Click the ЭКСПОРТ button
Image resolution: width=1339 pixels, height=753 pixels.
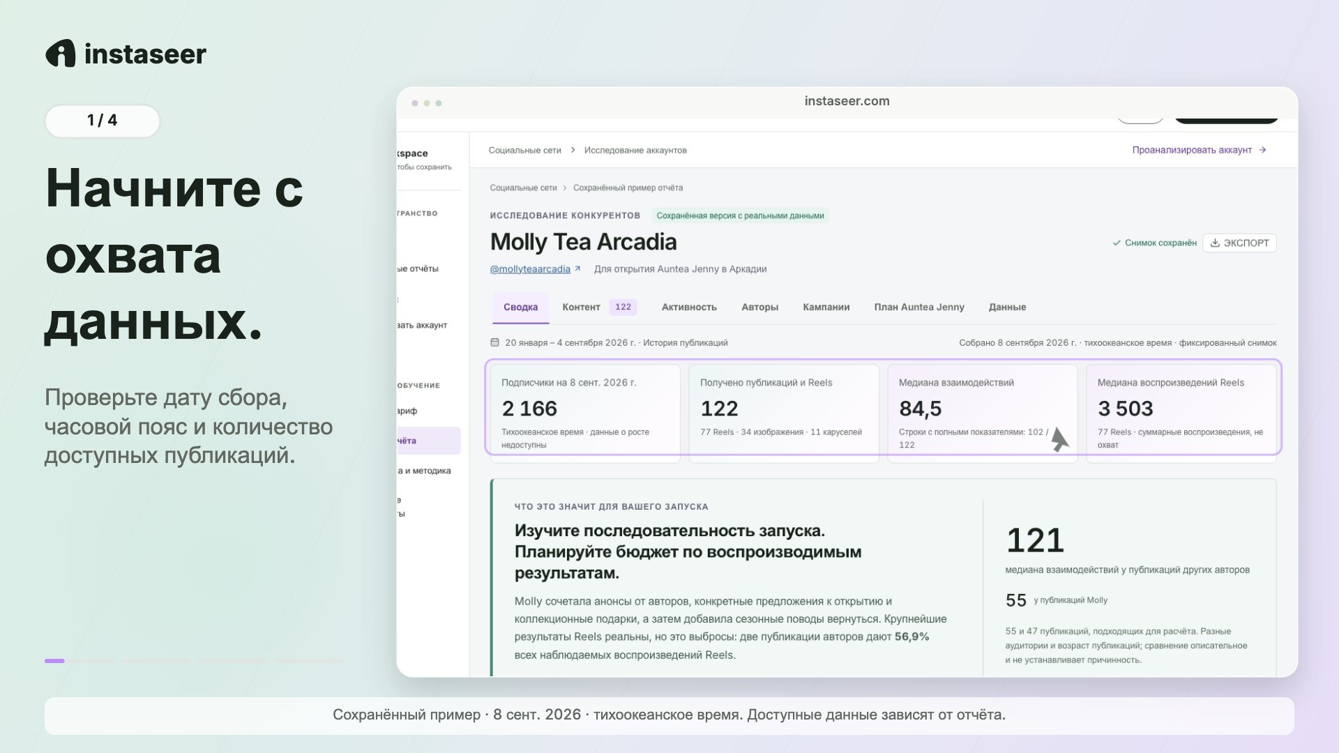click(x=1239, y=243)
